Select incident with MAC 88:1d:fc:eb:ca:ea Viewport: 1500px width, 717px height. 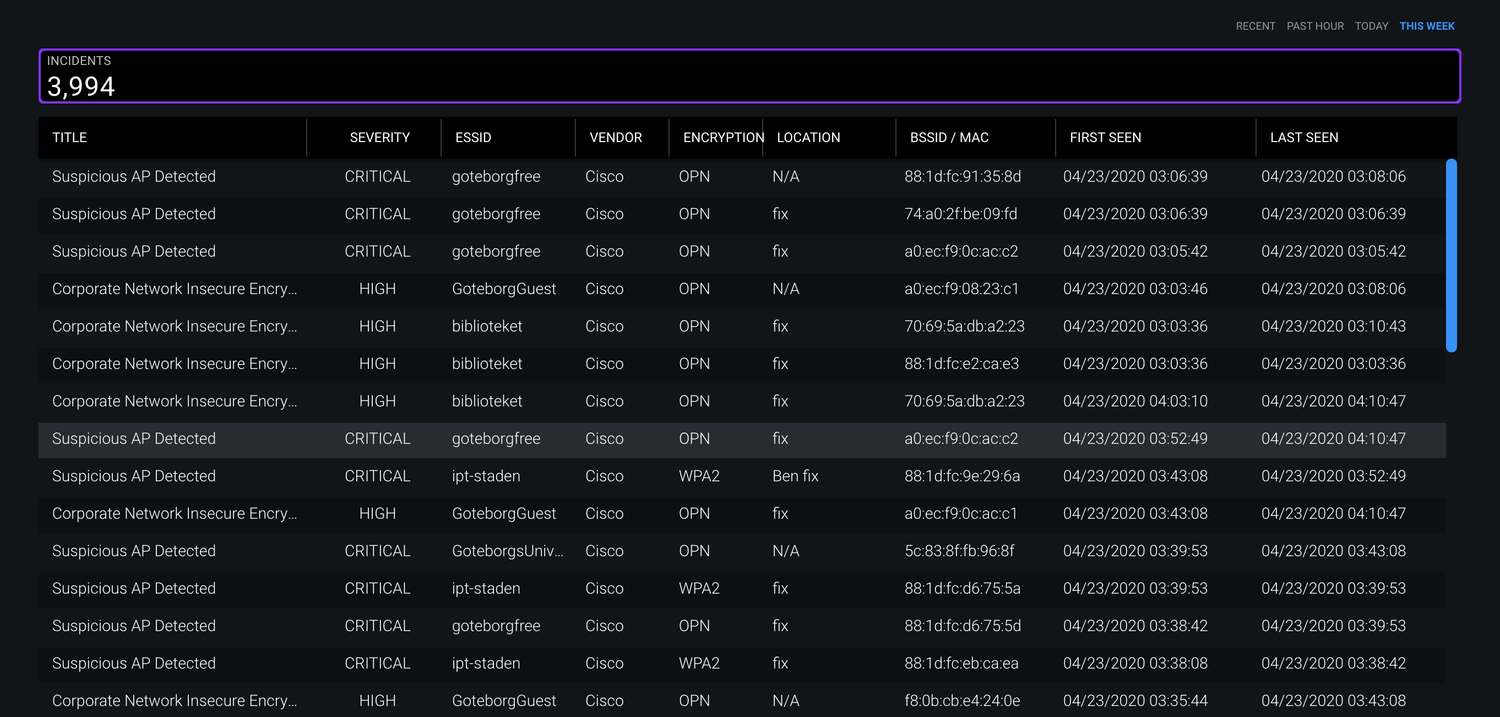point(742,663)
